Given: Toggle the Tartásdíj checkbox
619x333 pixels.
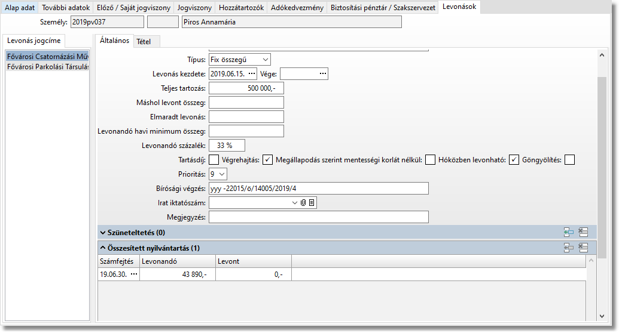Looking at the screenshot, I should click(214, 160).
